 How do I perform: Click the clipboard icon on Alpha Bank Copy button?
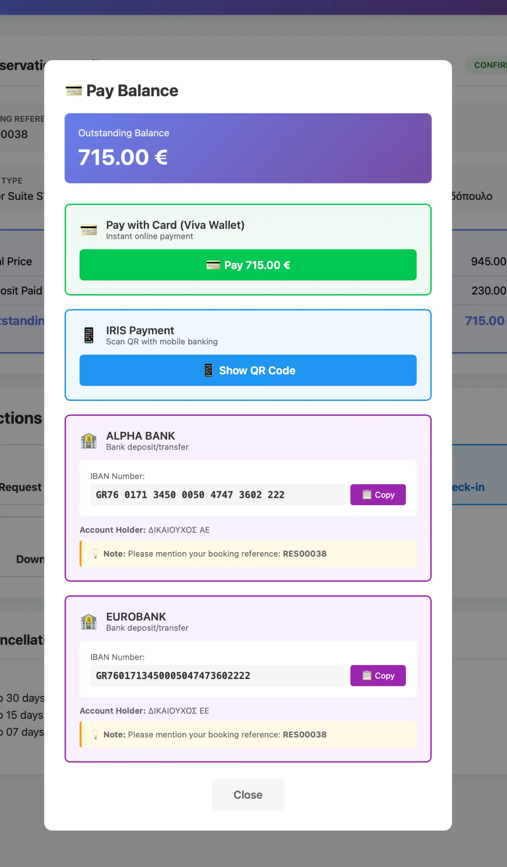[x=366, y=494]
